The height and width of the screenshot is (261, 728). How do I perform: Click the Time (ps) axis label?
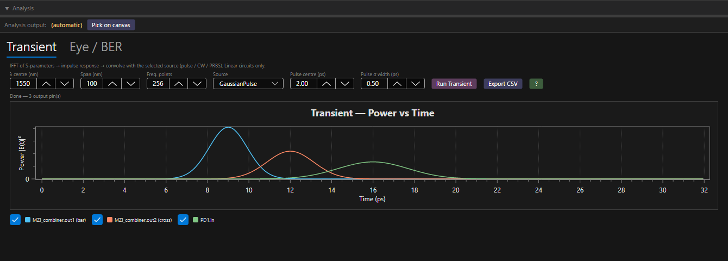[x=372, y=199]
